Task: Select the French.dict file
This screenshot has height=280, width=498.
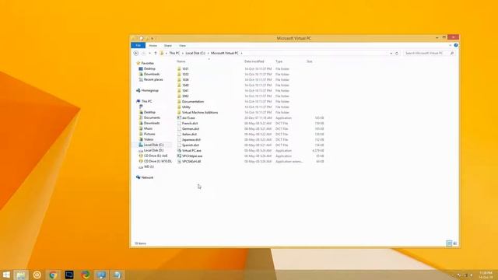Action: click(x=190, y=123)
